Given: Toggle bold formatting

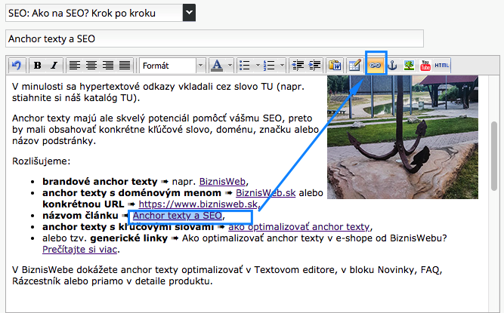Looking at the screenshot, I should [x=37, y=65].
